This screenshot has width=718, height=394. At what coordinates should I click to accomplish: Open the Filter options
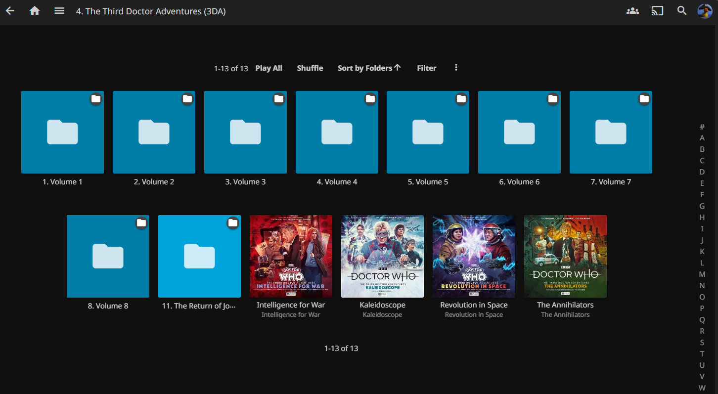[x=426, y=68]
